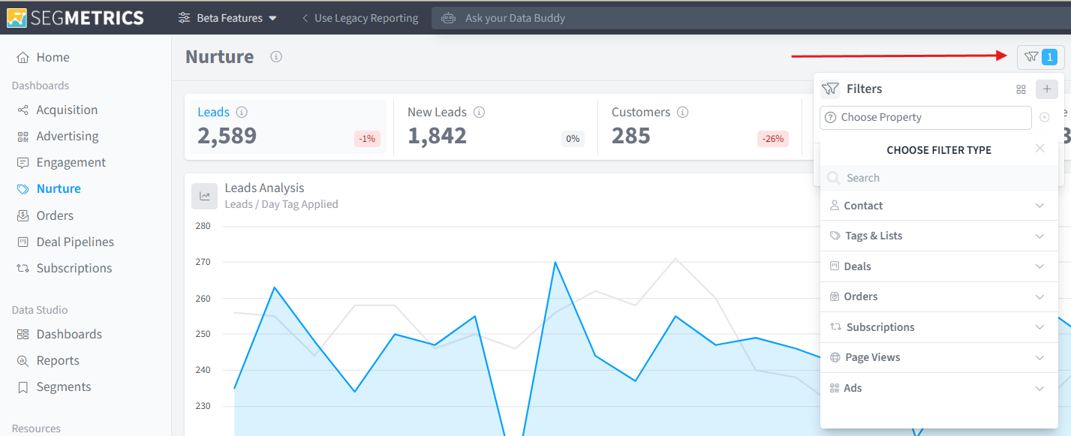Screen dimensions: 1071x436
Task: Close the Choose Filter Type popup
Action: click(x=1039, y=149)
